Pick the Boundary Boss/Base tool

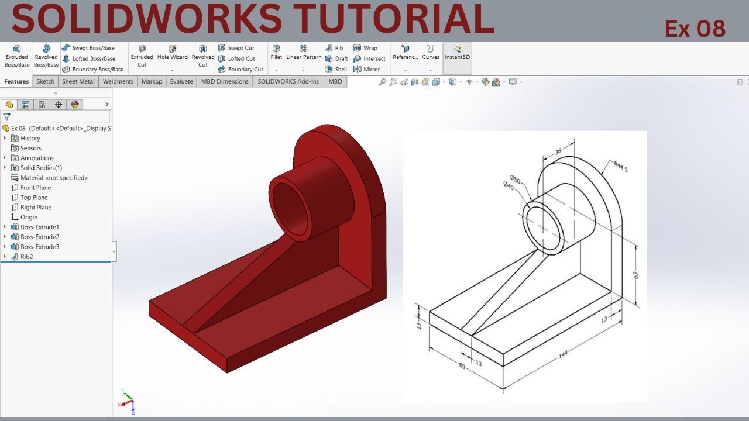point(92,69)
